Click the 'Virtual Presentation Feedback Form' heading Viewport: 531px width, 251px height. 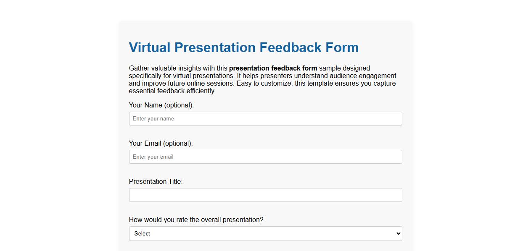243,47
